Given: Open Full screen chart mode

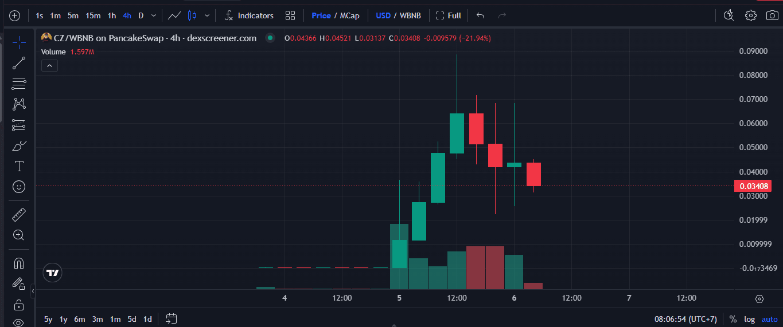Looking at the screenshot, I should (449, 15).
